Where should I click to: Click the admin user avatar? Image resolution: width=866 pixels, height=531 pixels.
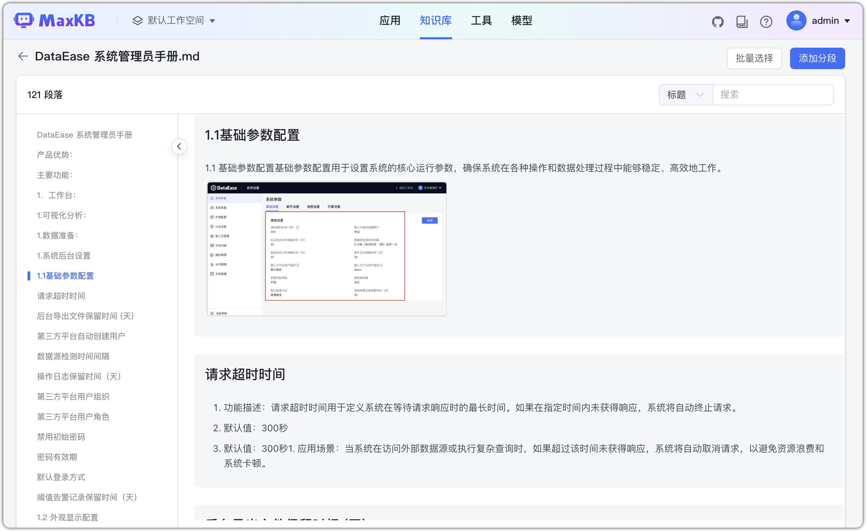coord(796,20)
